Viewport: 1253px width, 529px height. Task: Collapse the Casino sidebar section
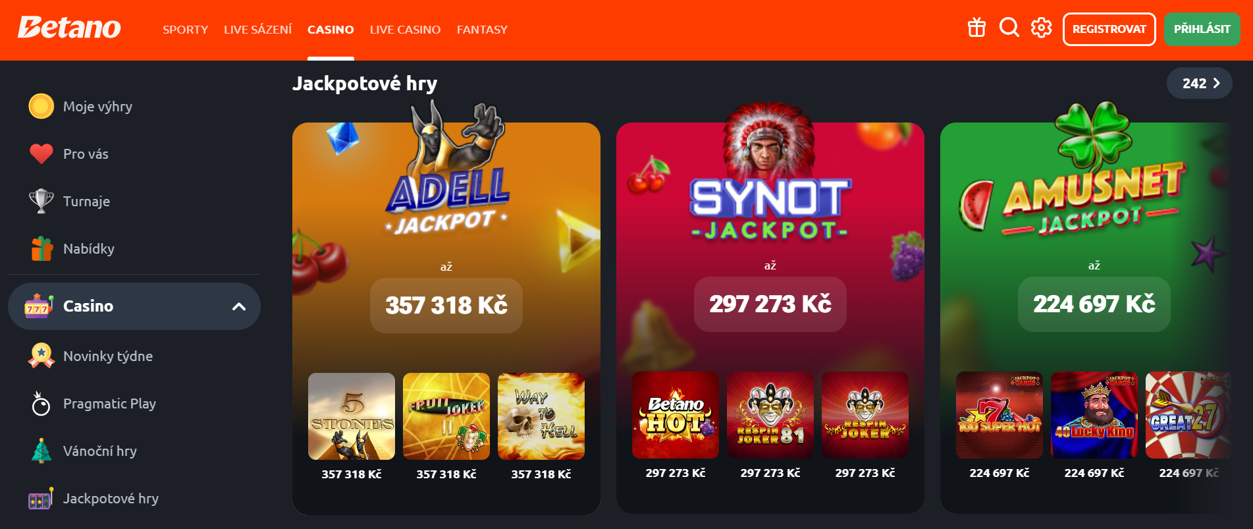click(x=239, y=306)
